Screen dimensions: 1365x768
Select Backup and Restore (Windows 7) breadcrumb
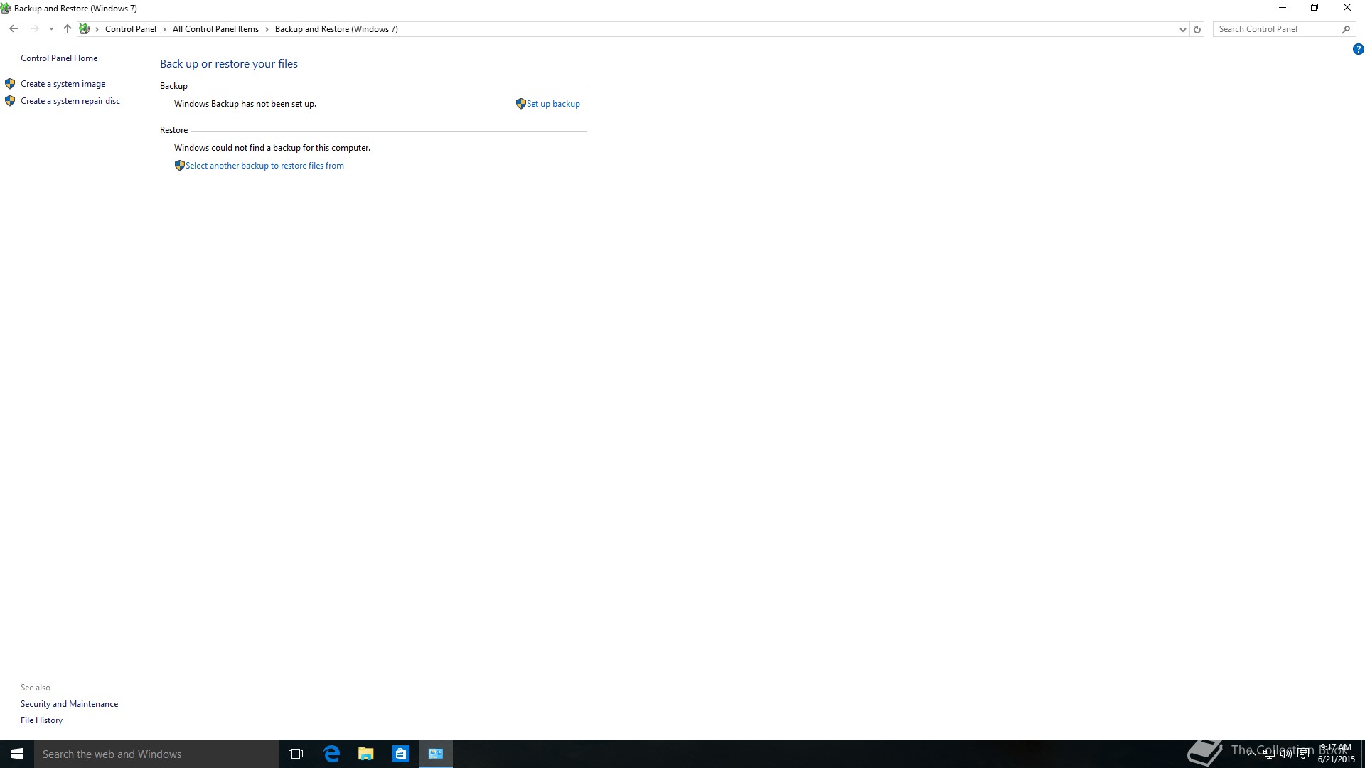click(x=336, y=29)
